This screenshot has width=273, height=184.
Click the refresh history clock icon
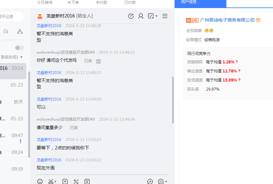pyautogui.click(x=131, y=16)
